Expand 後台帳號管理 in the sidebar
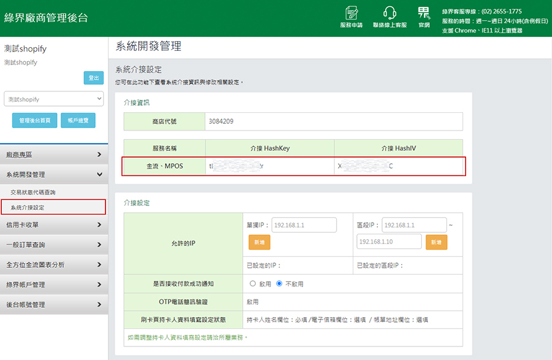Image resolution: width=552 pixels, height=360 pixels. (x=54, y=305)
